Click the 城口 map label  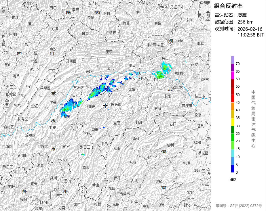85,34
